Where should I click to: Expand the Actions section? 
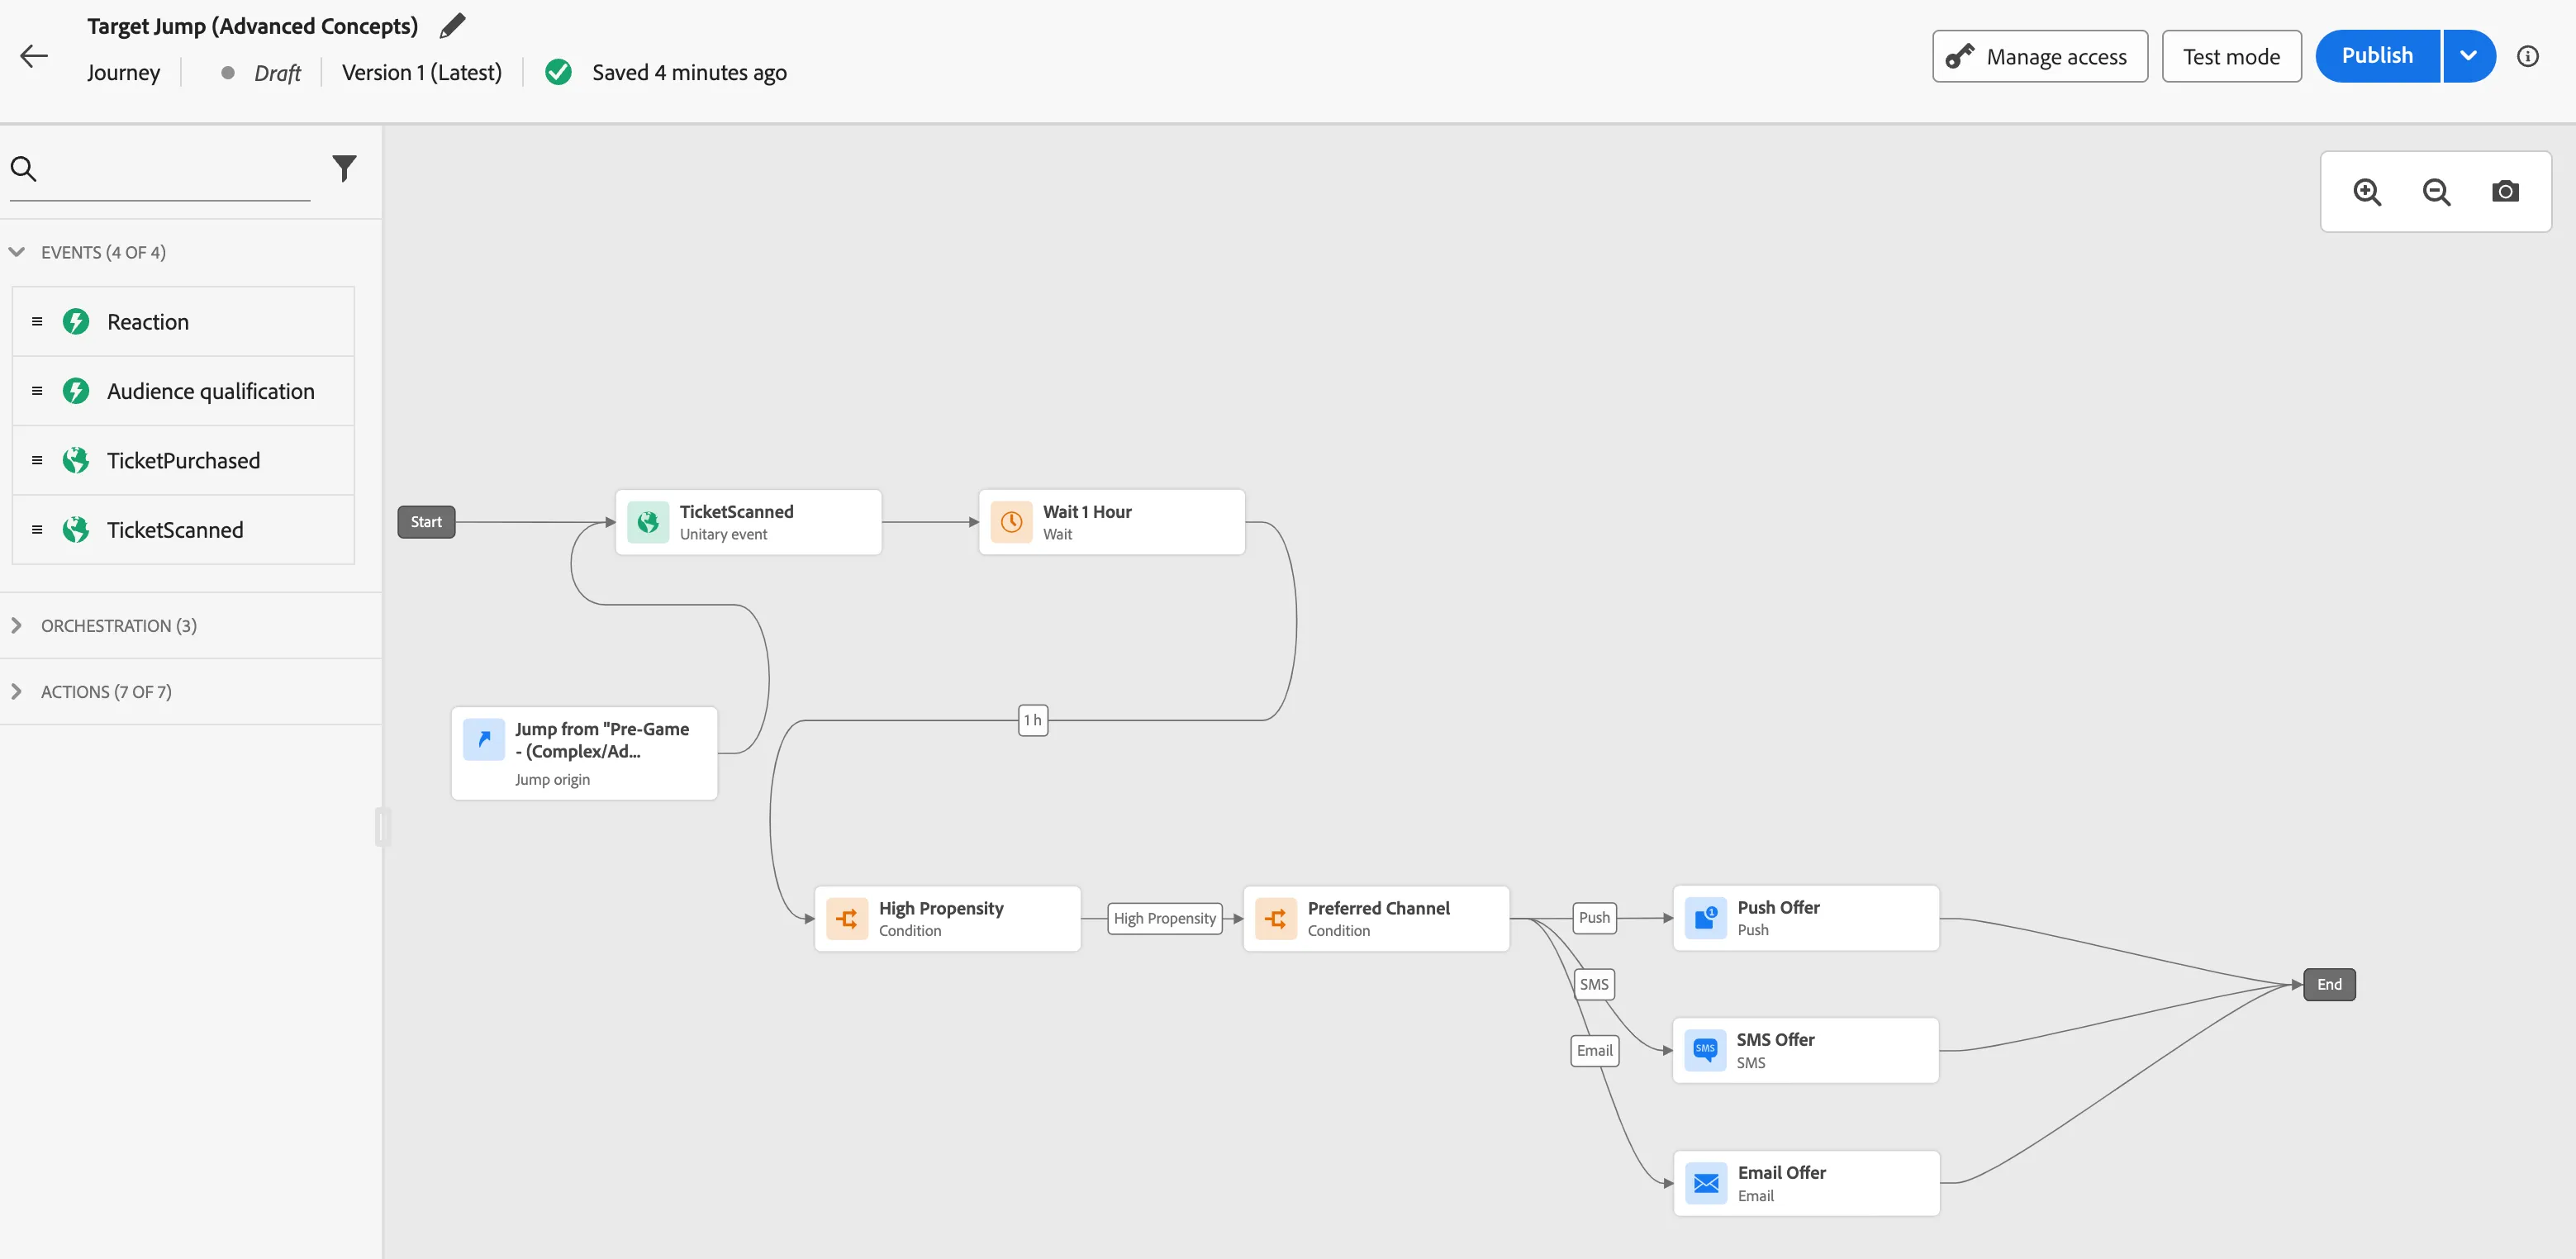click(x=17, y=691)
